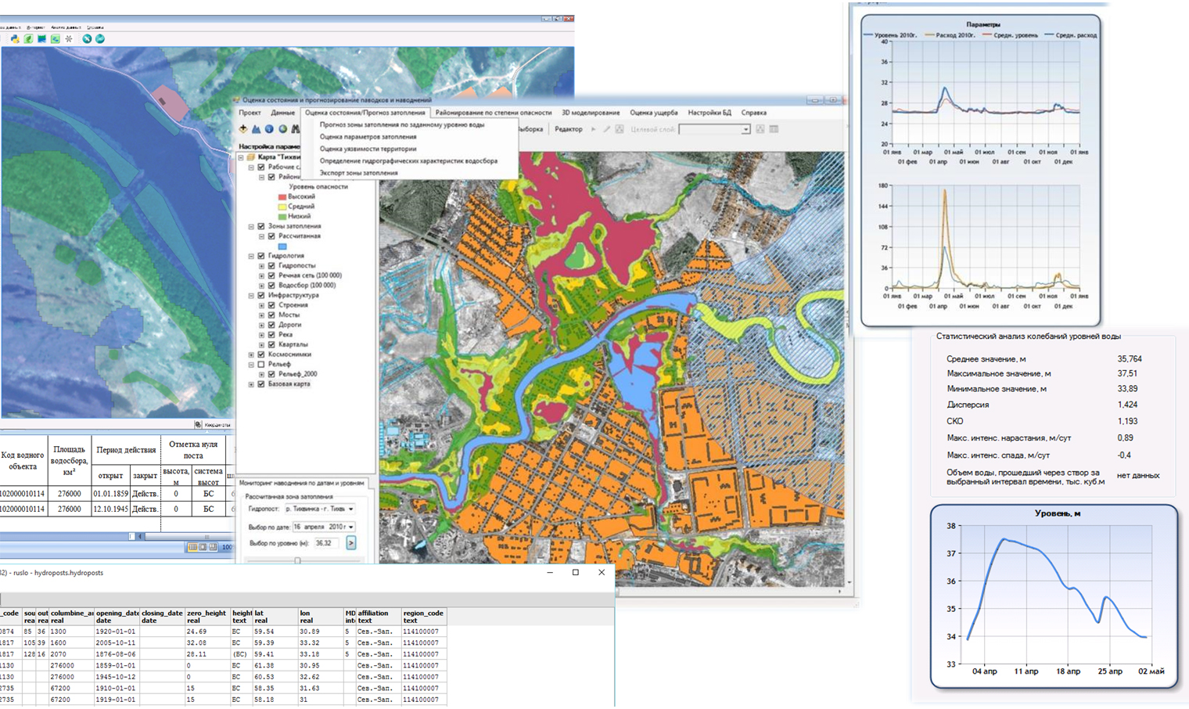Open the Оценка ущерба menu
This screenshot has height=709, width=1189.
[x=654, y=113]
